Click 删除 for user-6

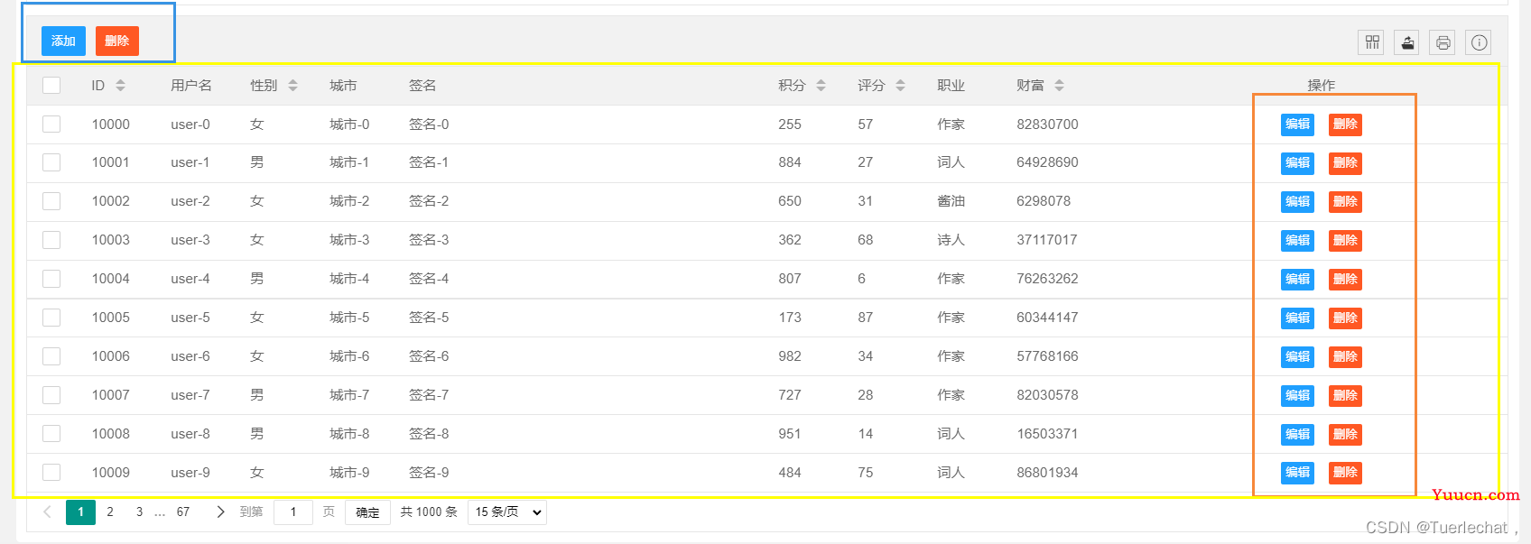coord(1345,357)
